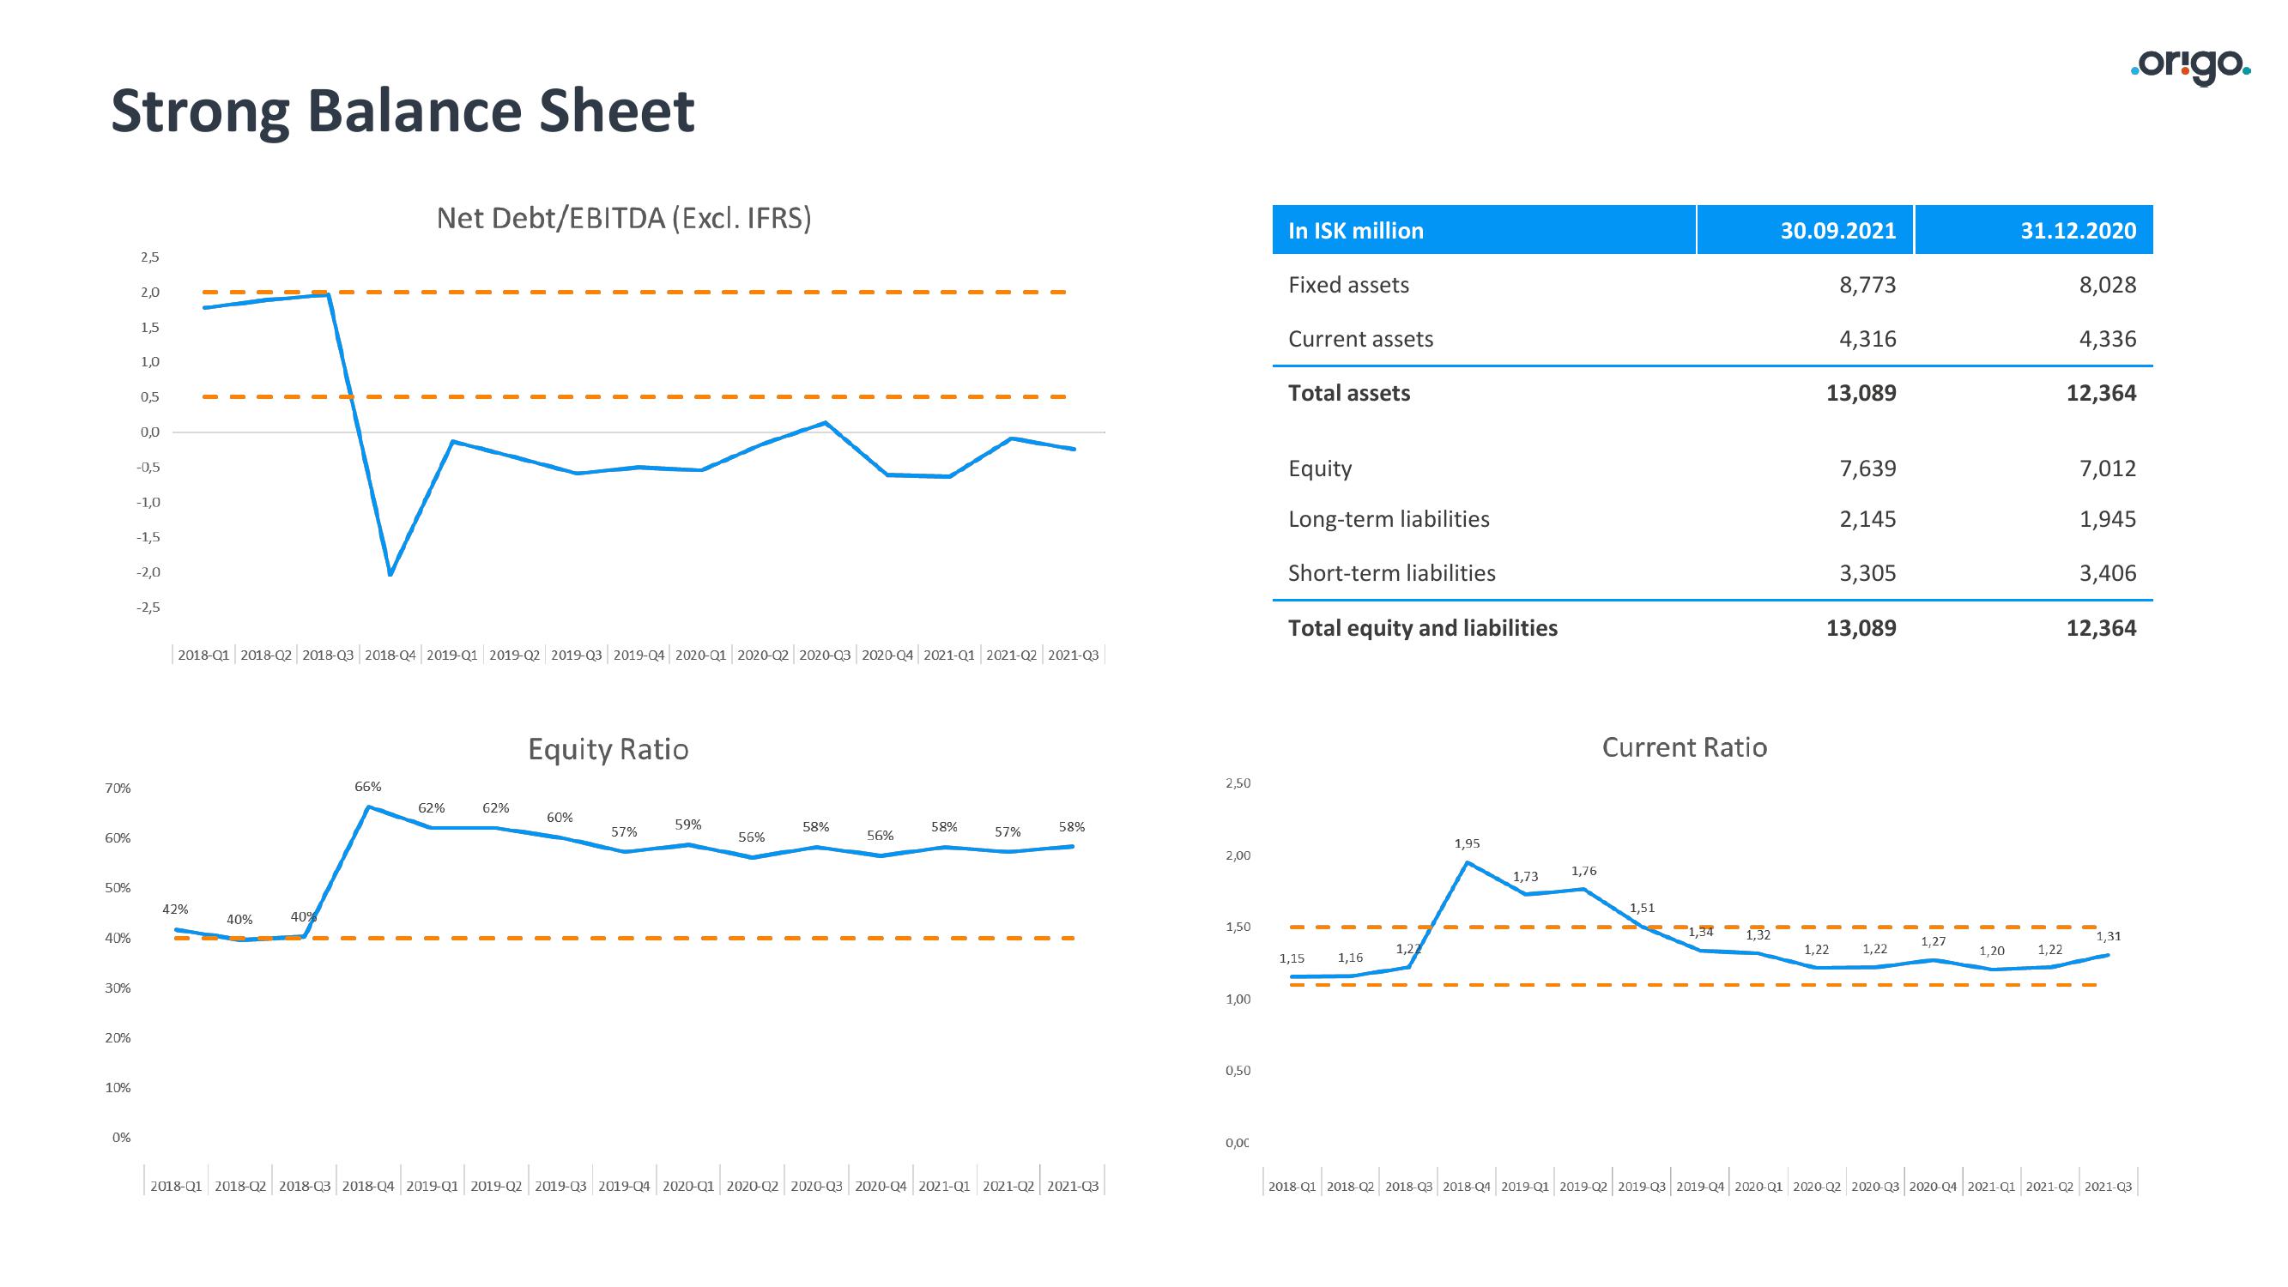Click the 2,5 y-axis label in Net Debt chart
The image size is (2288, 1287).
[x=150, y=257]
